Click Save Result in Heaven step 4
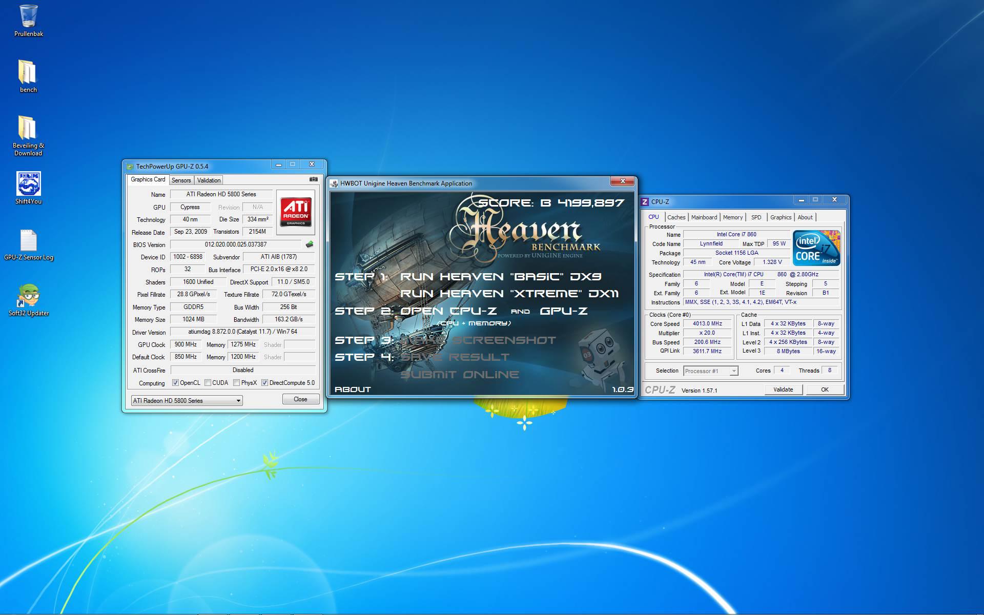The height and width of the screenshot is (615, 984). pos(455,357)
